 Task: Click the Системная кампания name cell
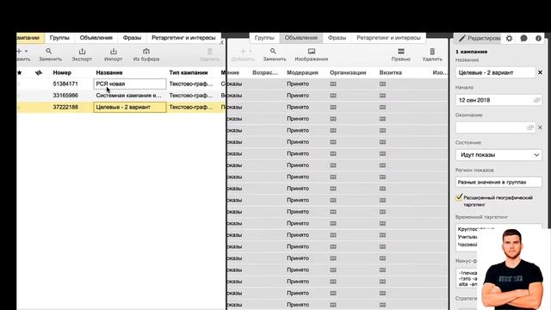130,96
